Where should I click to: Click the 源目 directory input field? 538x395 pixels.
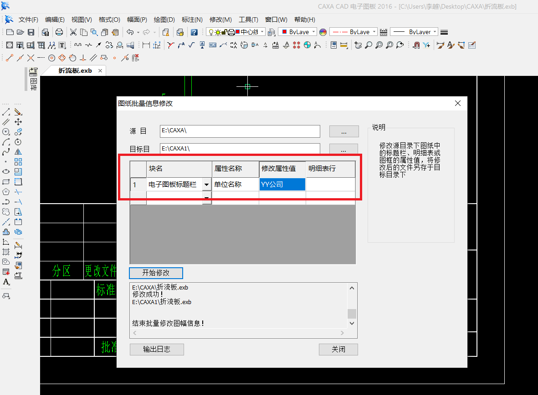pos(240,131)
